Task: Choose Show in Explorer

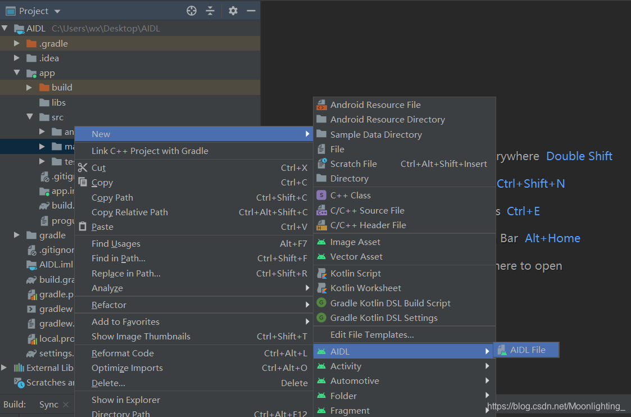Action: [x=193, y=400]
